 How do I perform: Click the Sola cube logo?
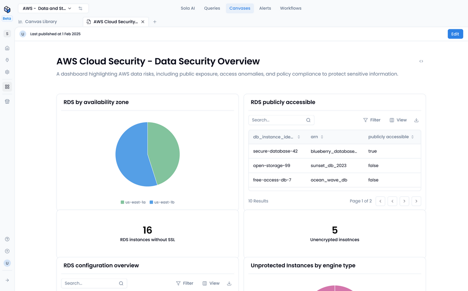7,9
